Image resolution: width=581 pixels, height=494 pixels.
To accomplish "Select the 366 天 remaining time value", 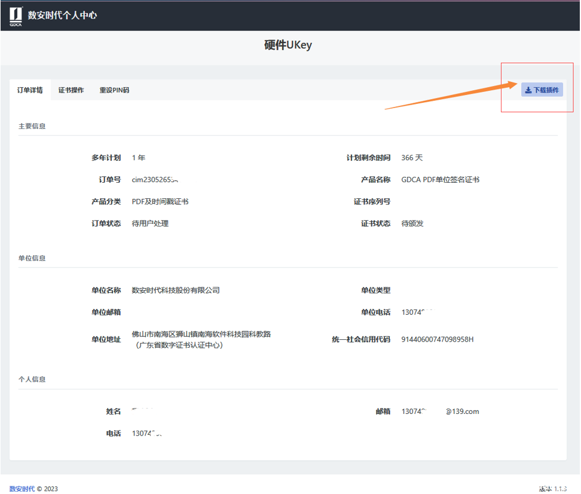I will point(412,158).
